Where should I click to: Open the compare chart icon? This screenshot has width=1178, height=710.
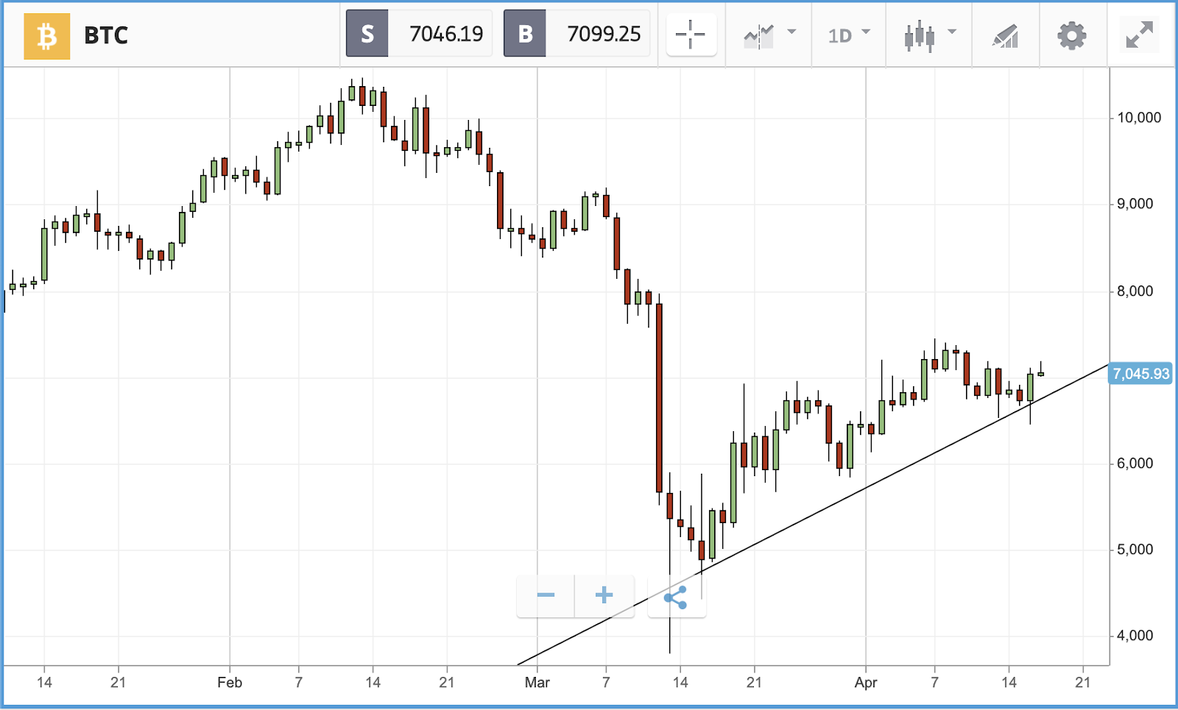coord(758,35)
